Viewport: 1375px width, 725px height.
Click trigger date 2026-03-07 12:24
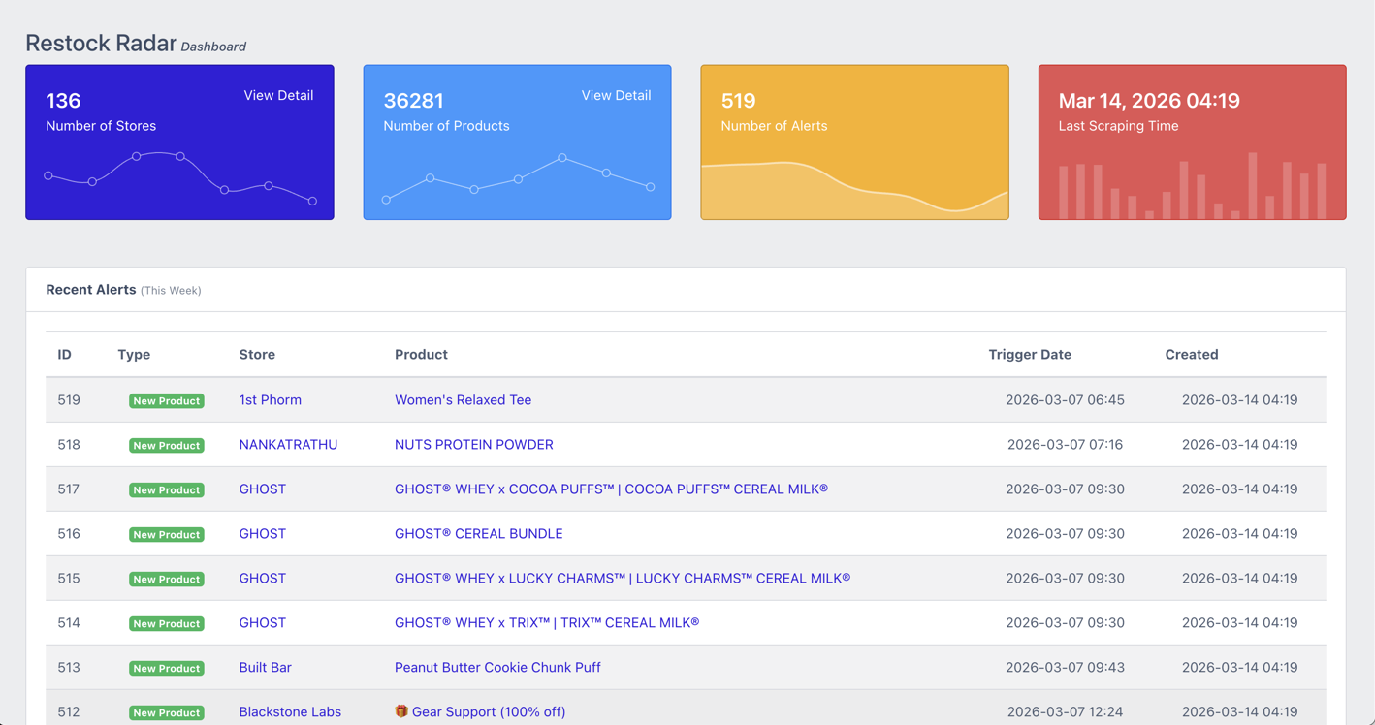pos(1065,711)
